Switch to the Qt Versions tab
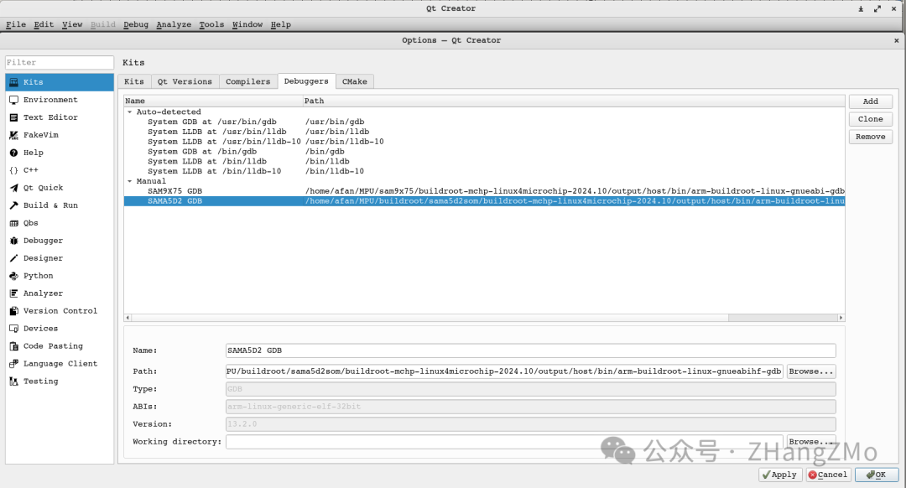 [185, 81]
